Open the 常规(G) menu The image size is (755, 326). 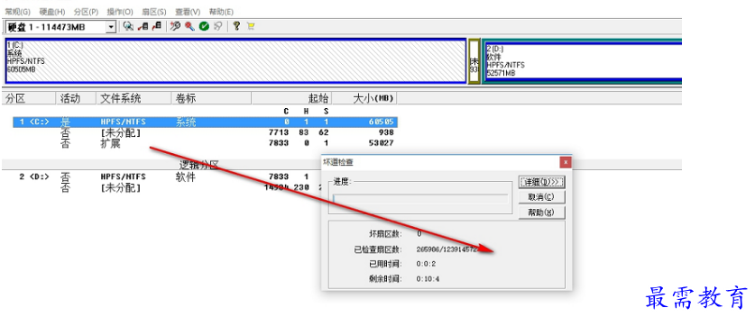[17, 12]
